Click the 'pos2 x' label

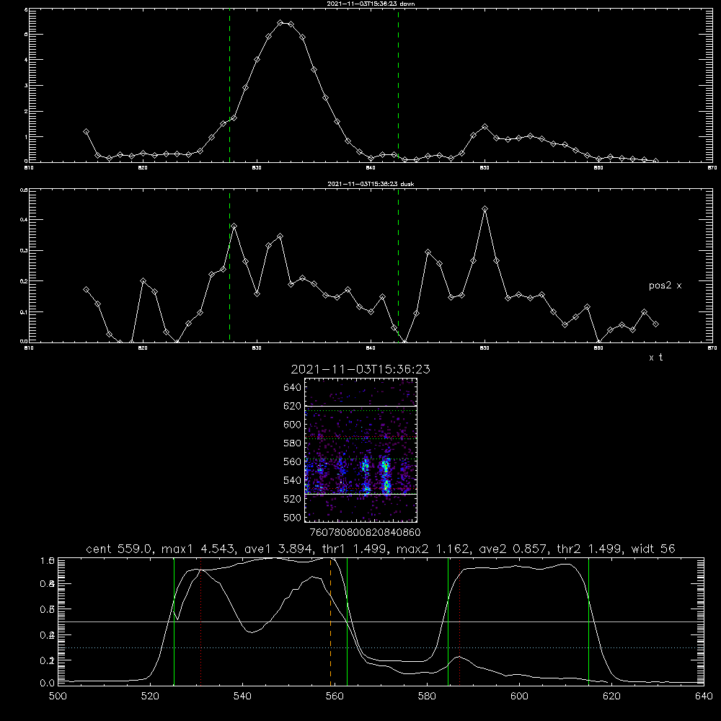pyautogui.click(x=665, y=286)
